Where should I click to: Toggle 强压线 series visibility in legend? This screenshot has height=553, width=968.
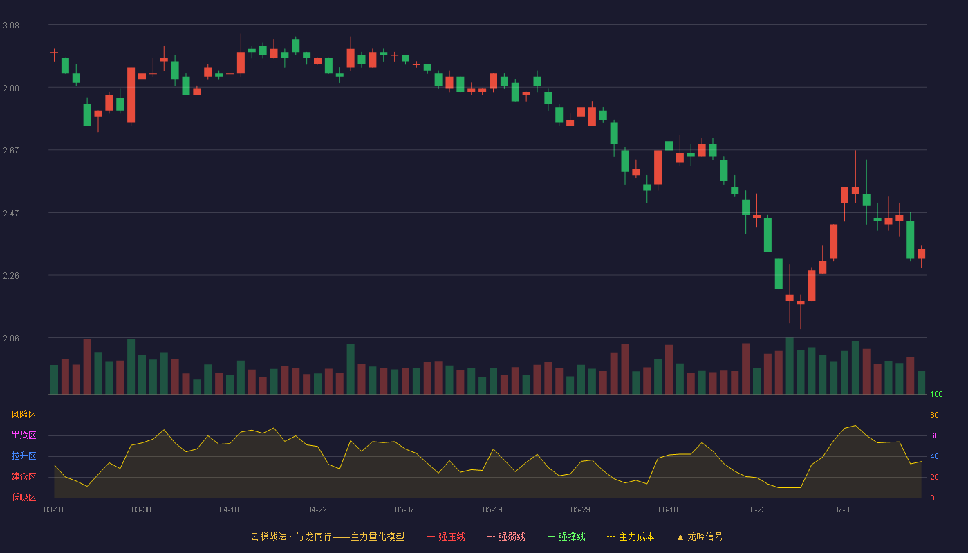click(x=452, y=536)
